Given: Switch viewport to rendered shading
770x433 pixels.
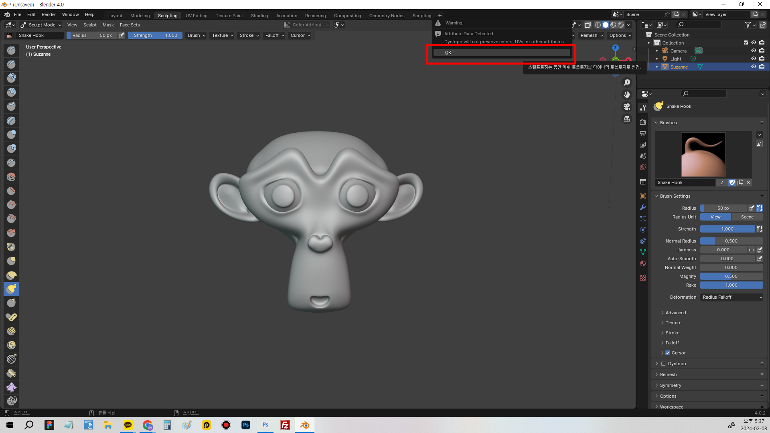Looking at the screenshot, I should coord(621,25).
